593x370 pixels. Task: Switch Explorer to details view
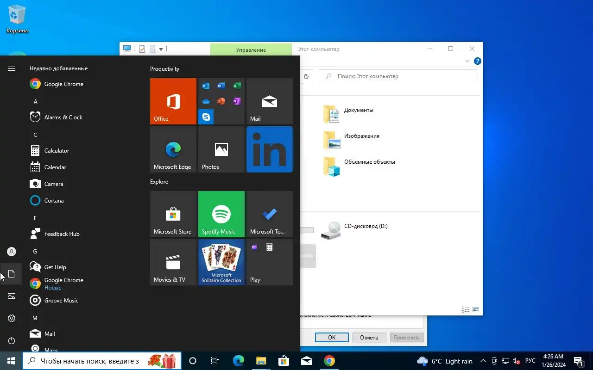466,309
